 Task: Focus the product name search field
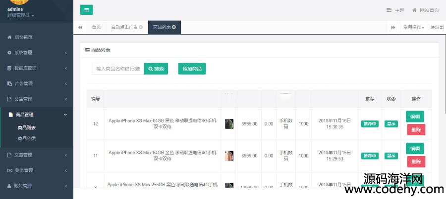tap(118, 69)
